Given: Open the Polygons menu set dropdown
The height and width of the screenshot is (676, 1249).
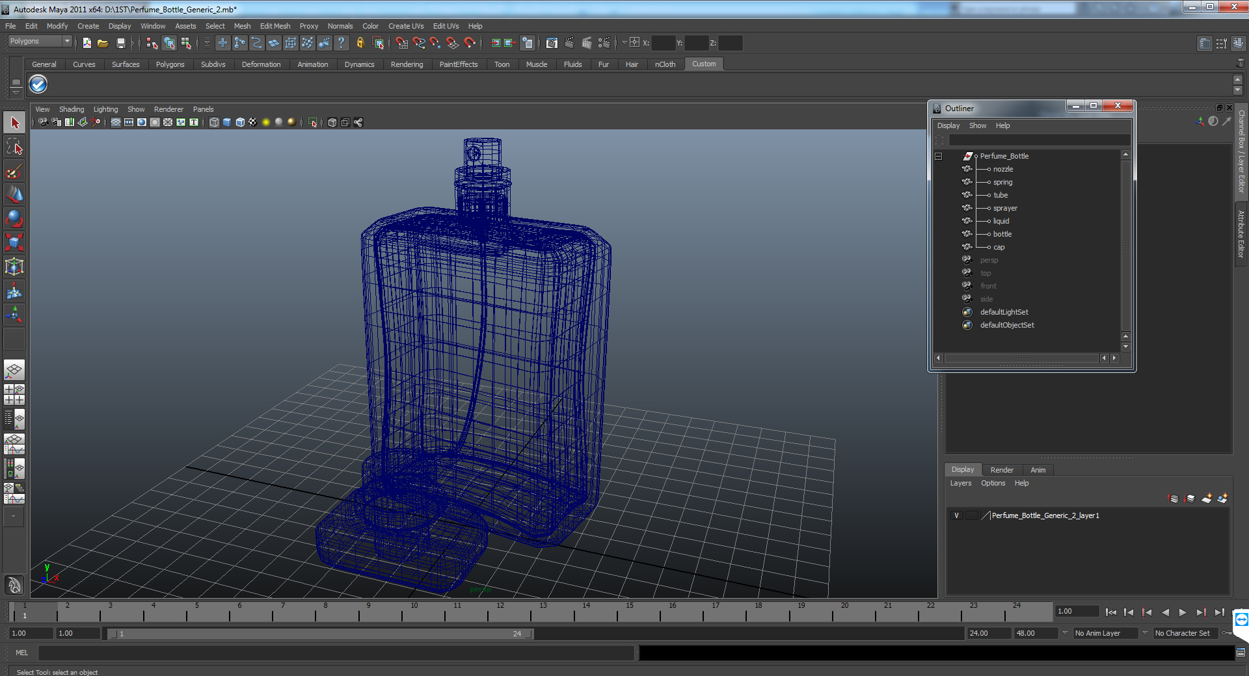Looking at the screenshot, I should (40, 41).
